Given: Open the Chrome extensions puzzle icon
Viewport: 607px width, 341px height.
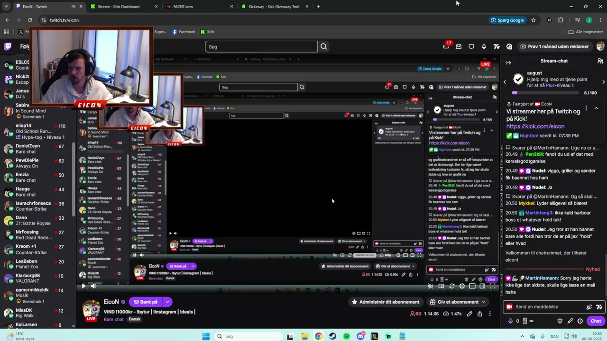Looking at the screenshot, I should point(561,20).
